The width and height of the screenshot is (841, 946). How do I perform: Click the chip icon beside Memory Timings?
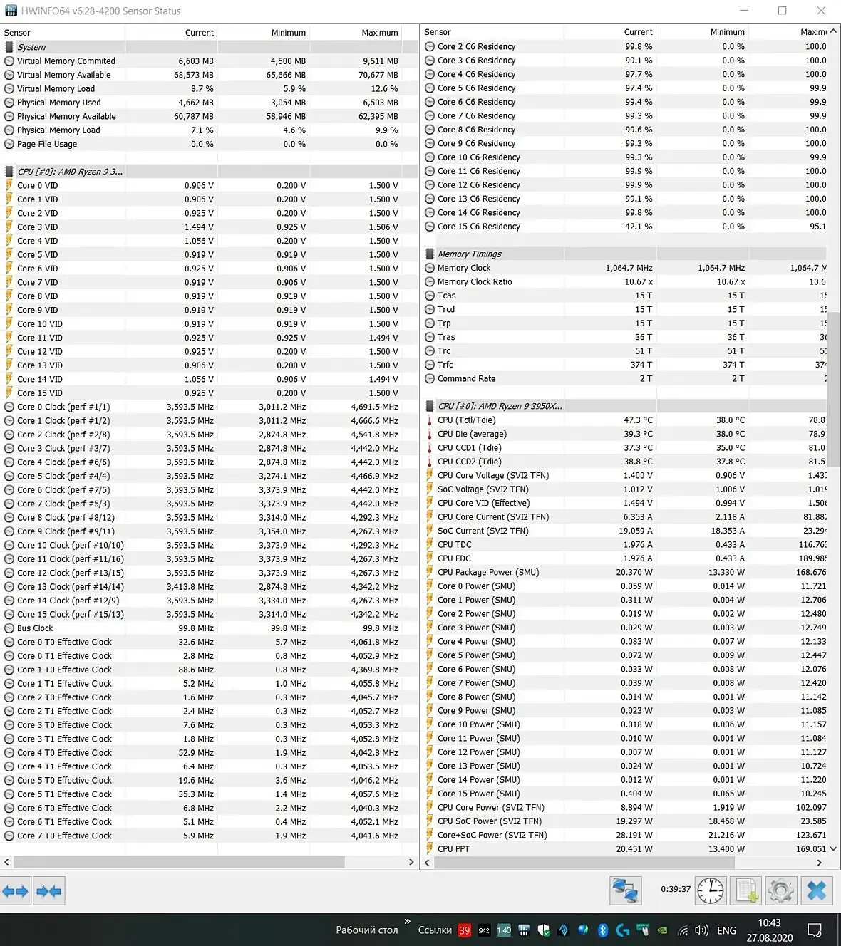point(430,254)
